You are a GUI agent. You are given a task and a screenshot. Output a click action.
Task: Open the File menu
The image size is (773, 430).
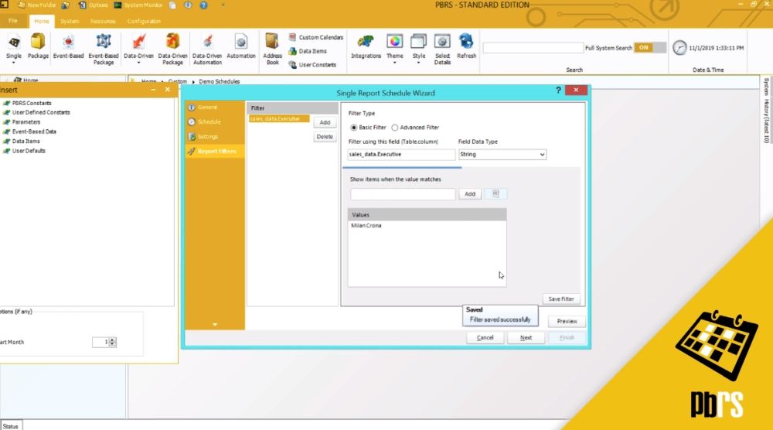pyautogui.click(x=13, y=21)
